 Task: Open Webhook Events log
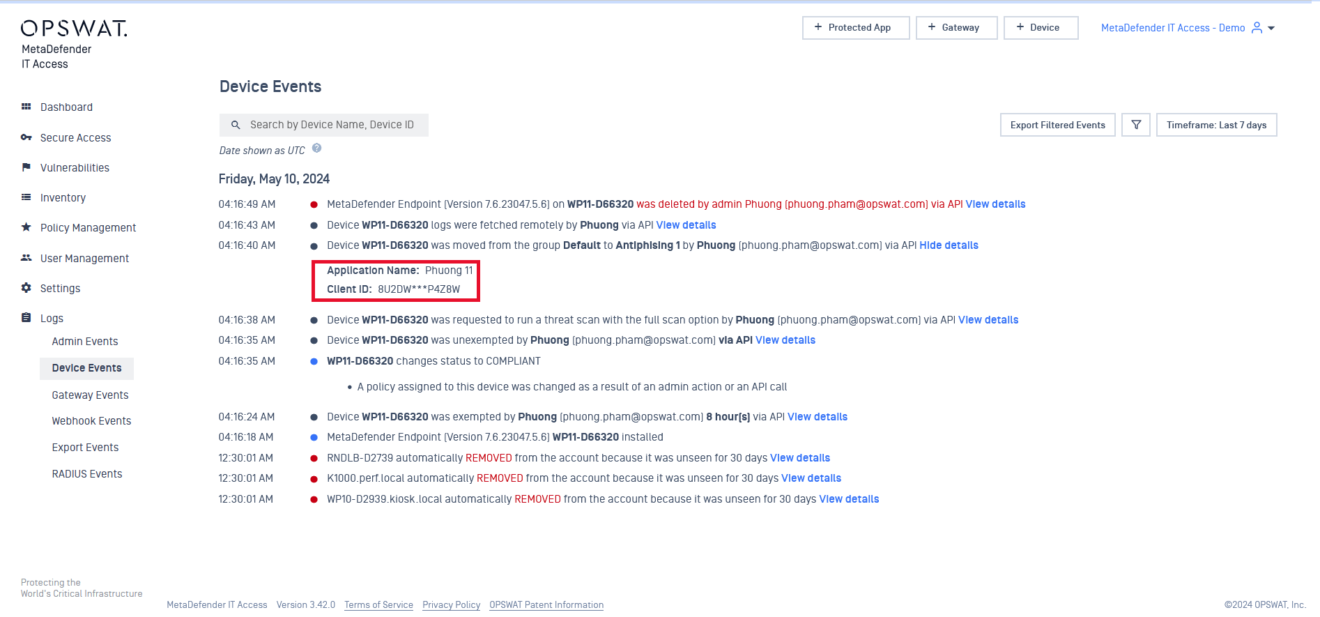pos(91,421)
